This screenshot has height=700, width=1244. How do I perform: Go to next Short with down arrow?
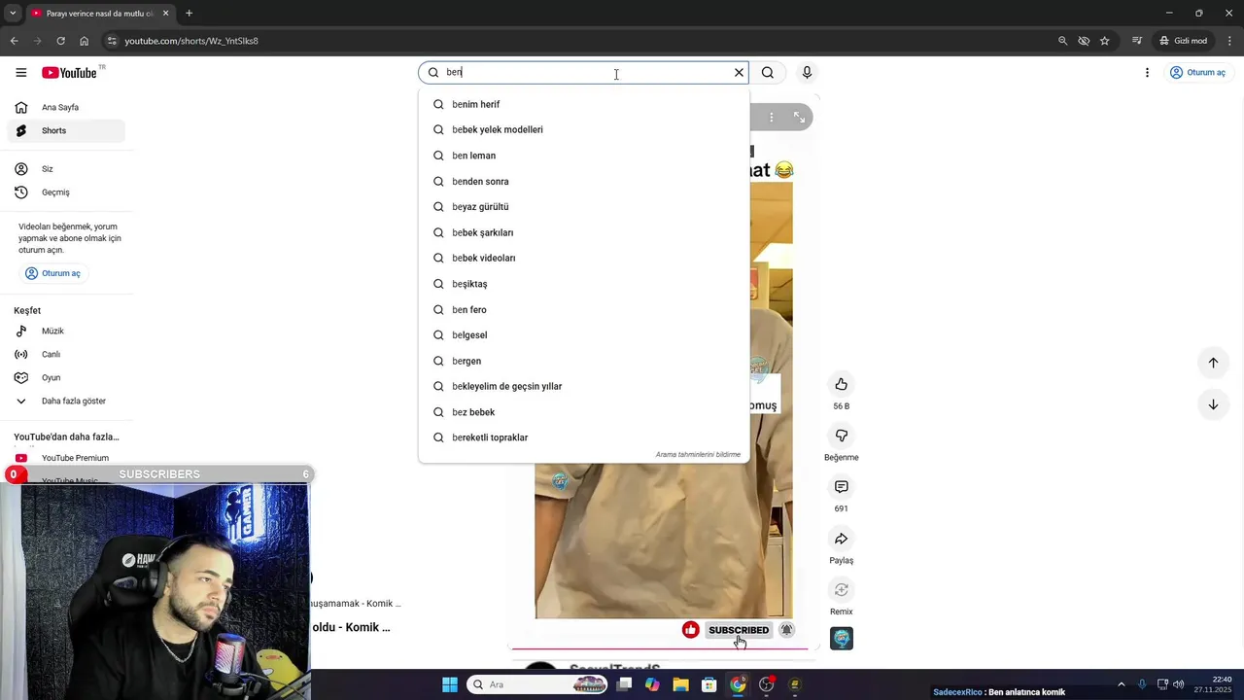click(1213, 404)
